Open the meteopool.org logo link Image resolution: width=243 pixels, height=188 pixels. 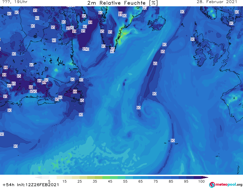225,185
